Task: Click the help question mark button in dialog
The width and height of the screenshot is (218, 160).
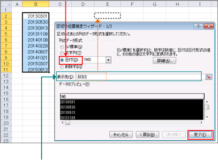Action: tap(198, 26)
